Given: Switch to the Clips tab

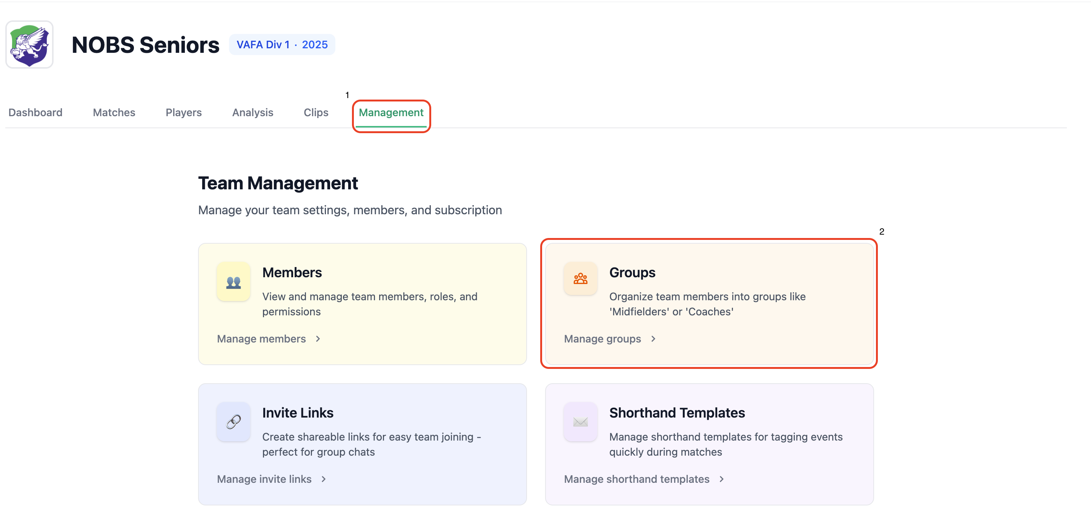Looking at the screenshot, I should click(x=316, y=113).
